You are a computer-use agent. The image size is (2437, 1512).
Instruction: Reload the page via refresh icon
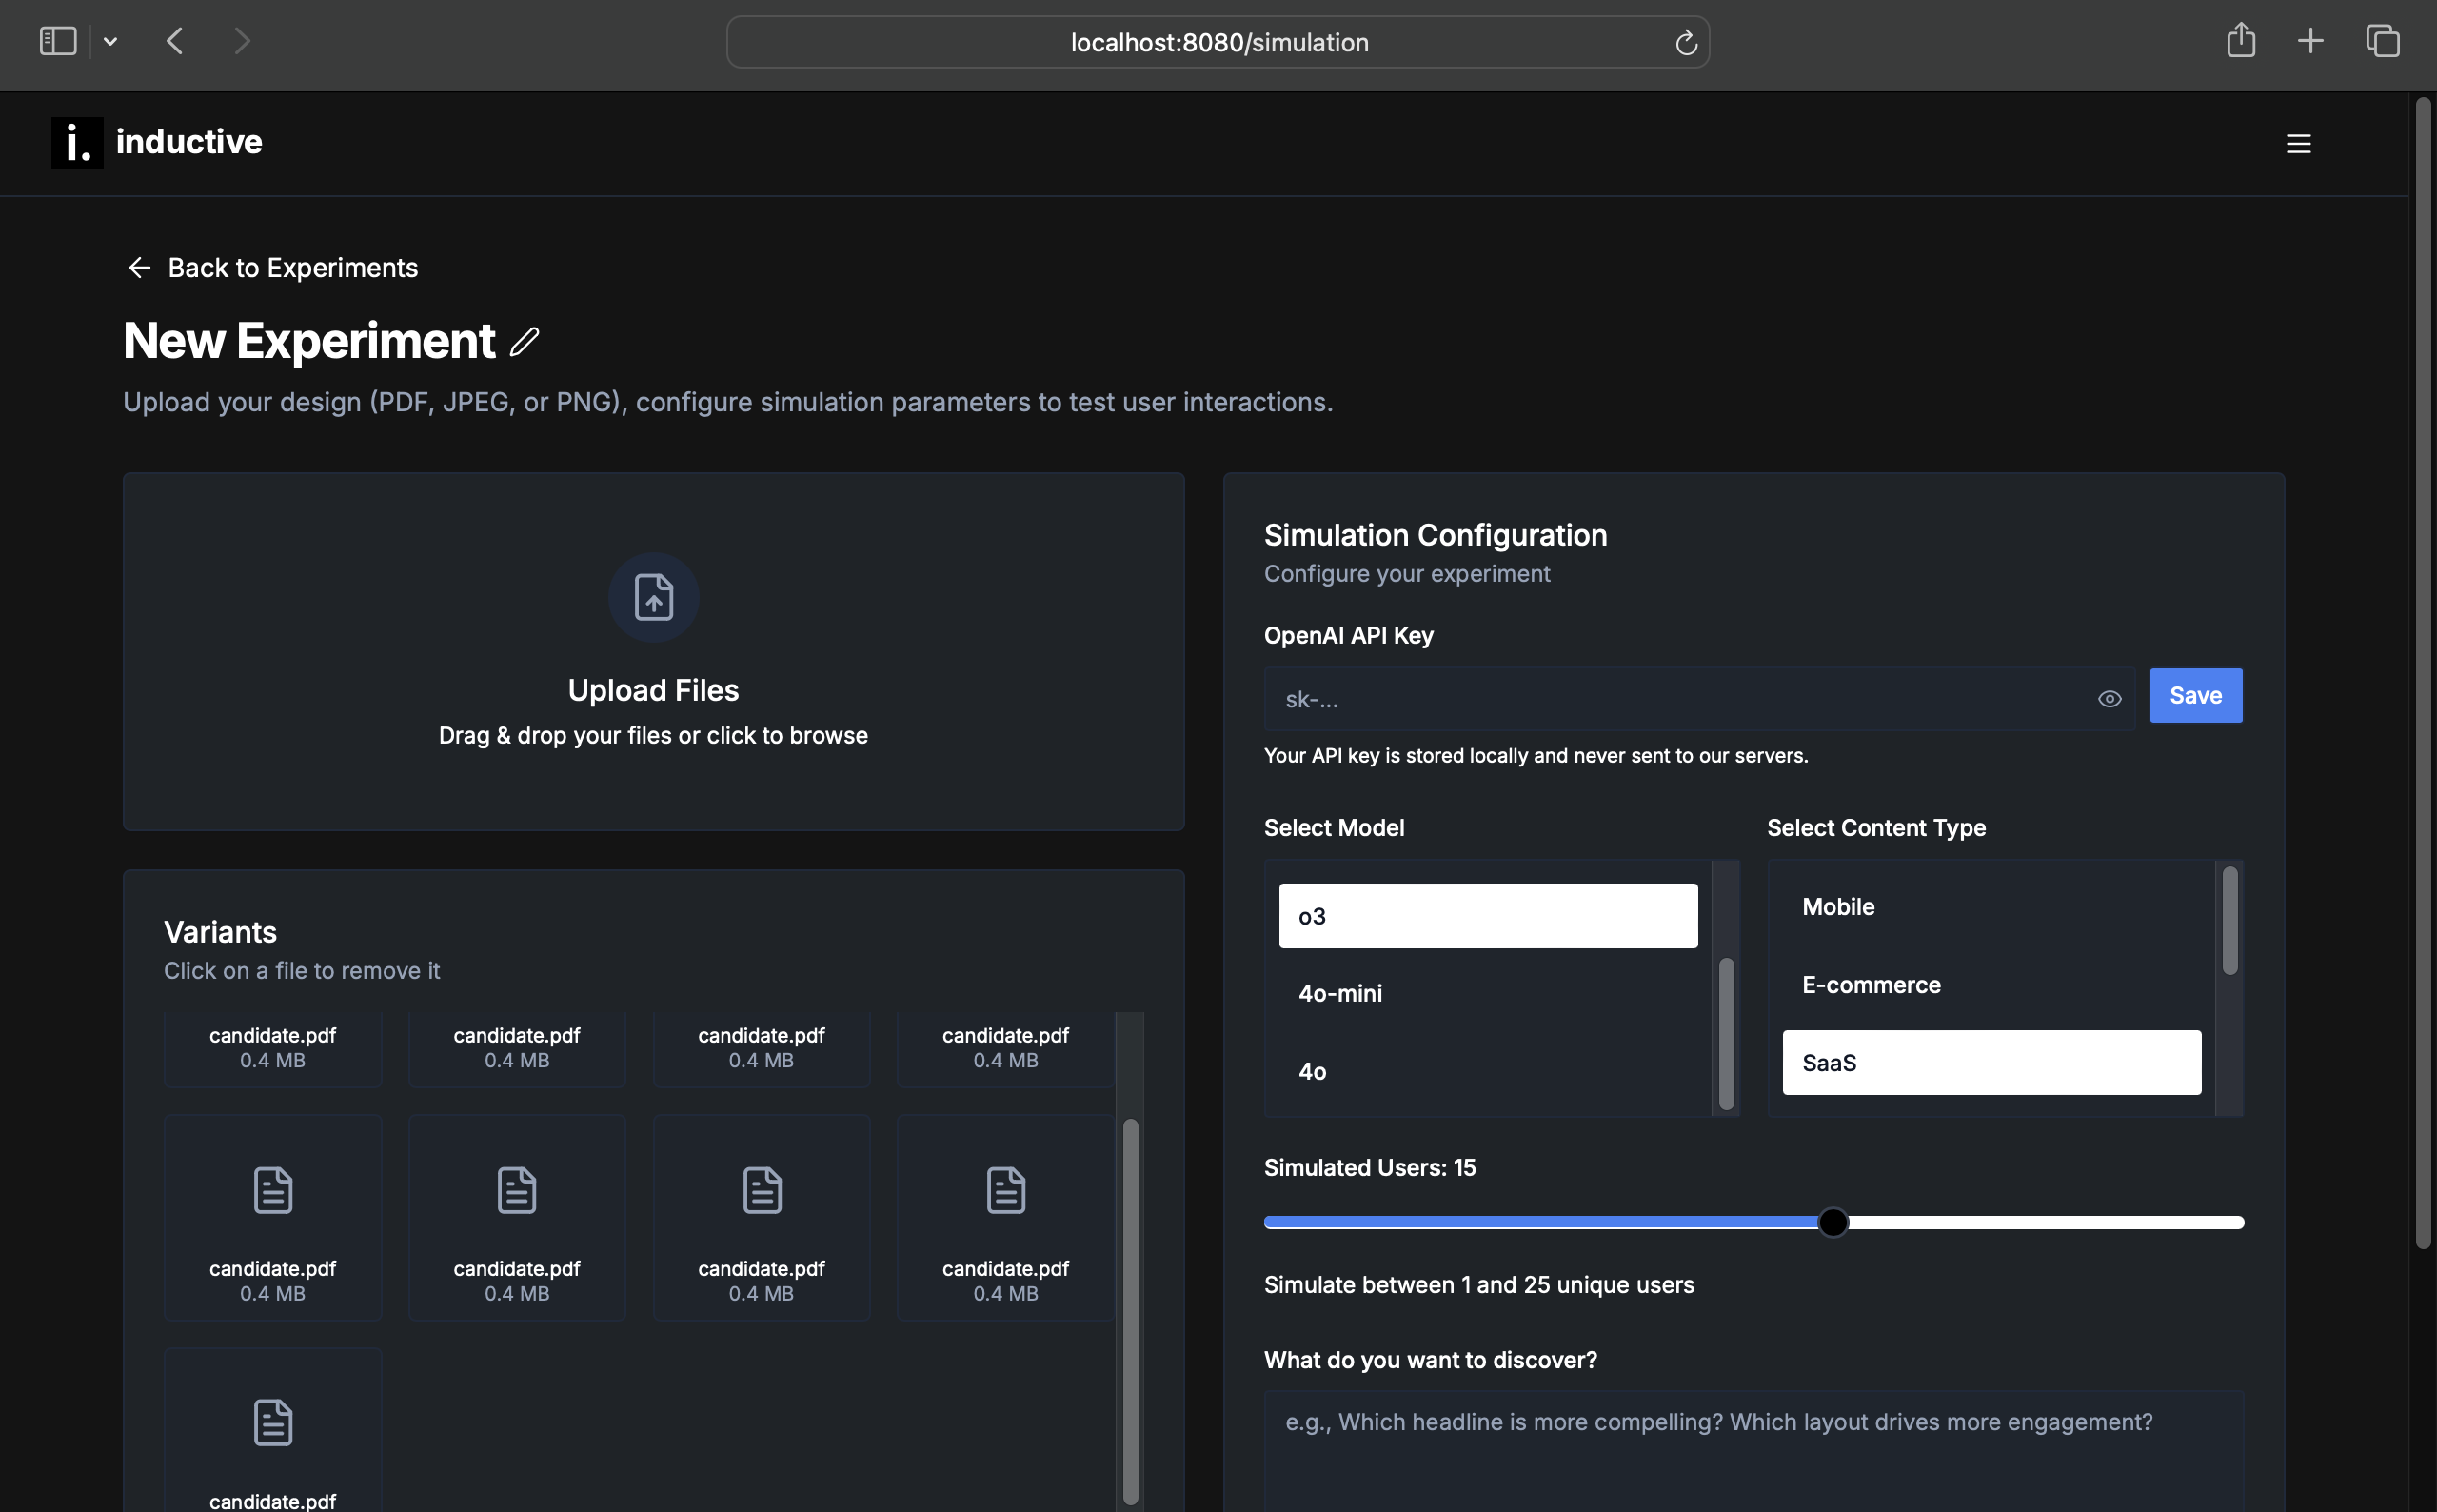[1685, 41]
